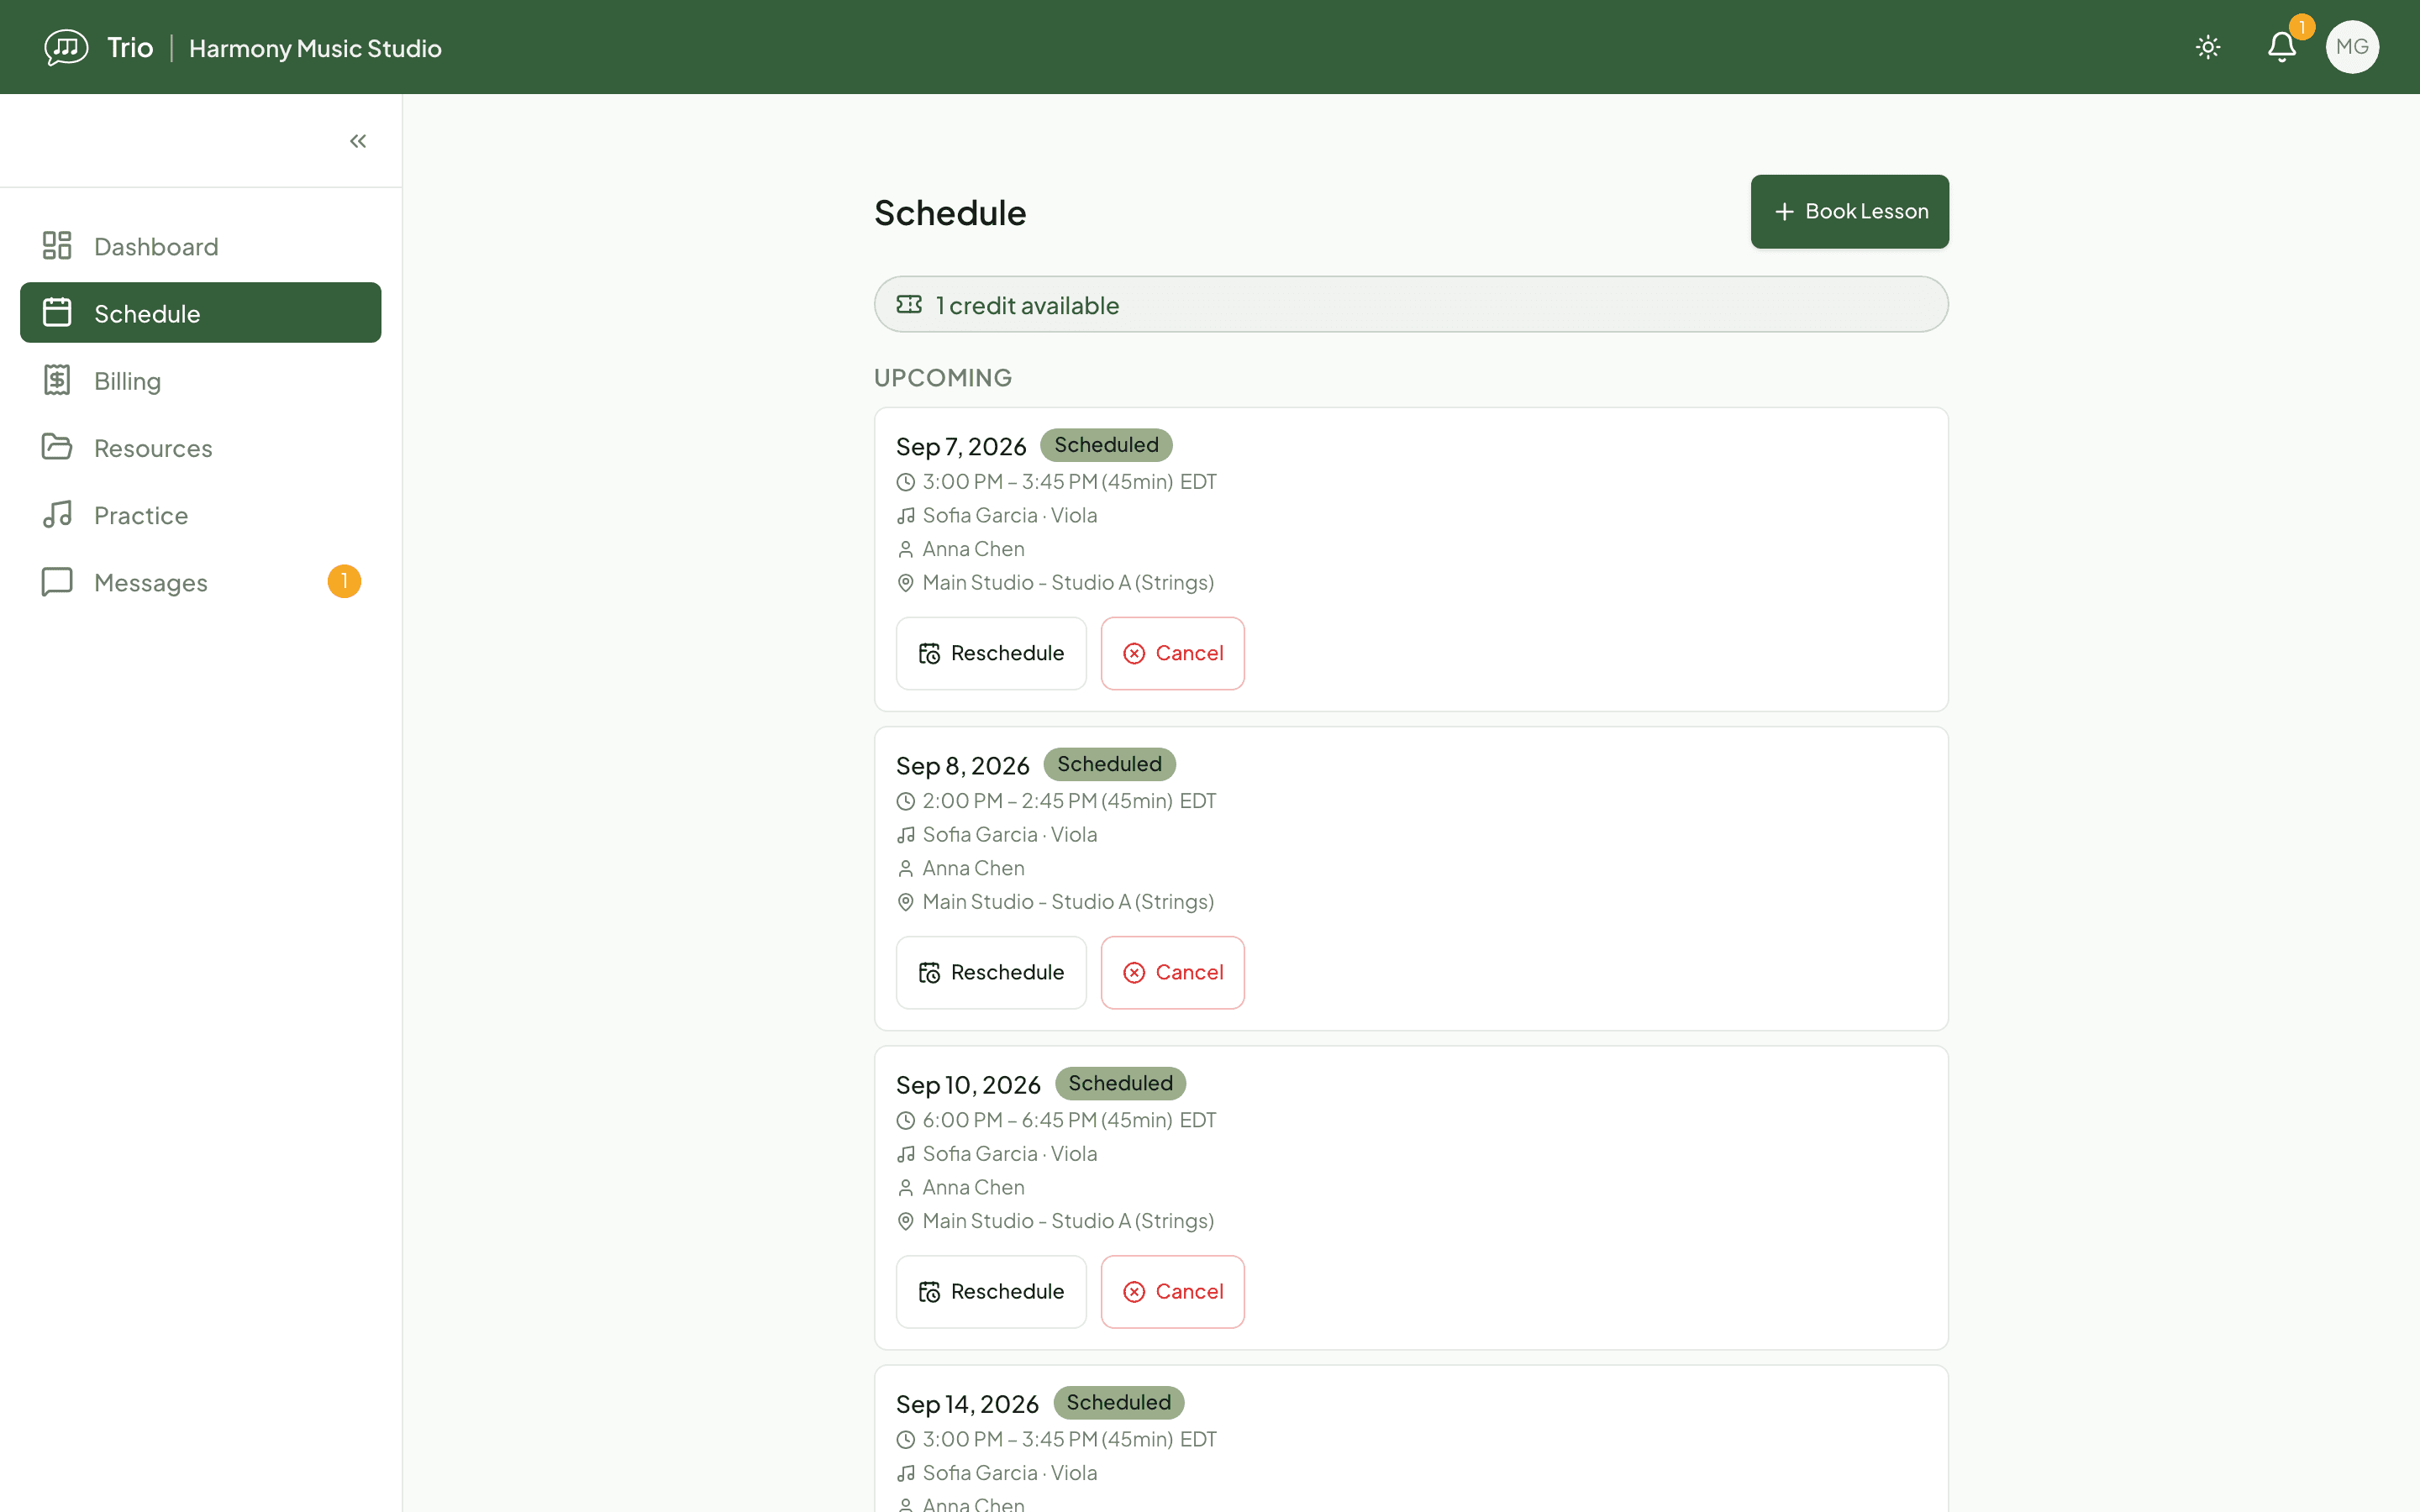This screenshot has width=2420, height=1512.
Task: Click the Dashboard grid icon
Action: (x=57, y=246)
